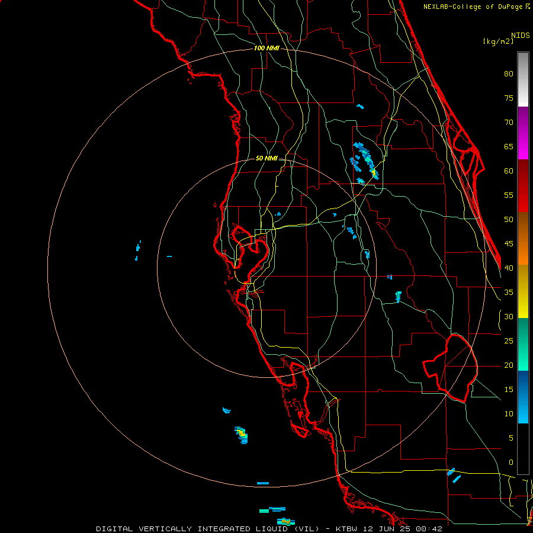
Task: Click the '80' value on the color scale
Action: pyautogui.click(x=509, y=74)
